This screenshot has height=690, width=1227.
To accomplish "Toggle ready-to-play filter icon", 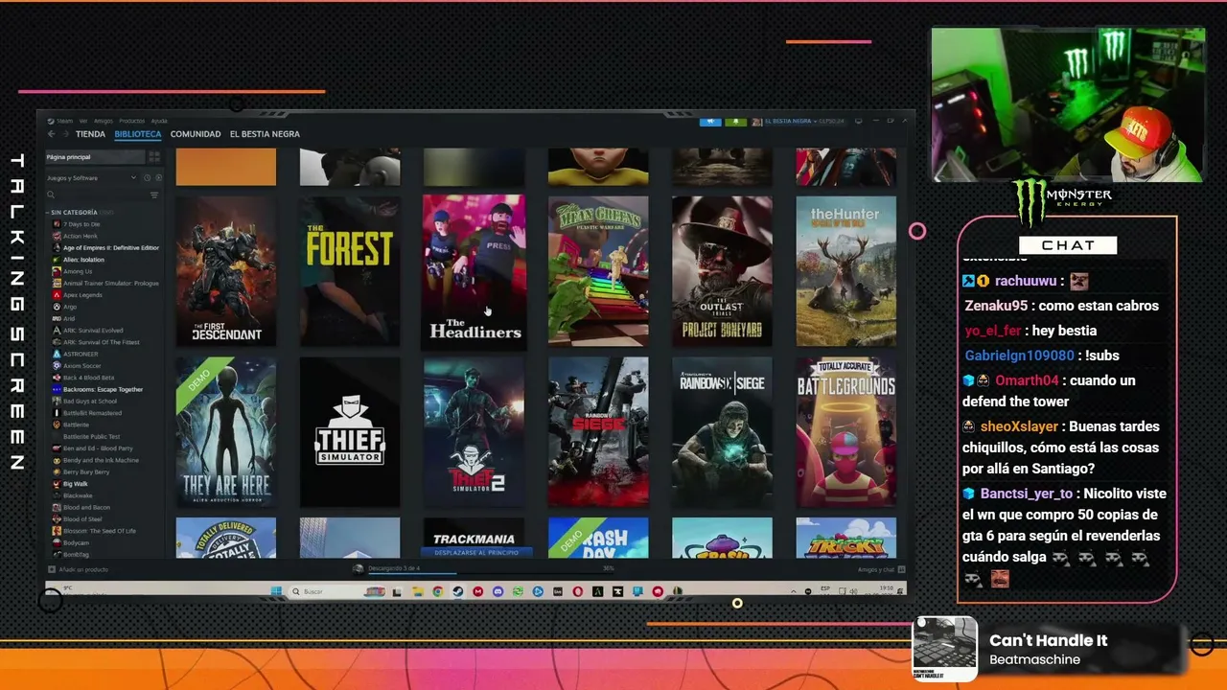I will point(158,178).
